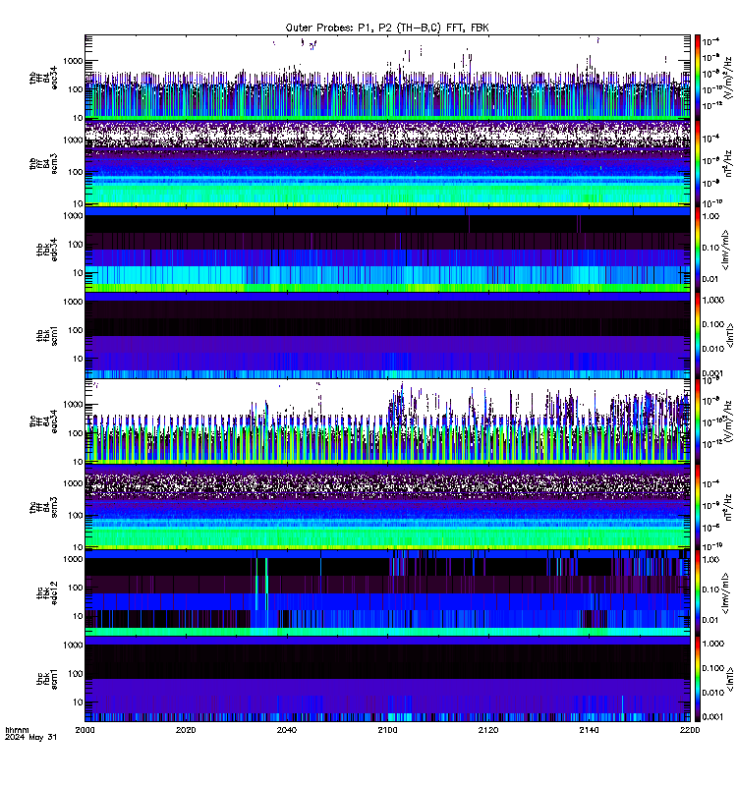Click the 10 y-axis tick of thc scm3 panel

(x=78, y=547)
